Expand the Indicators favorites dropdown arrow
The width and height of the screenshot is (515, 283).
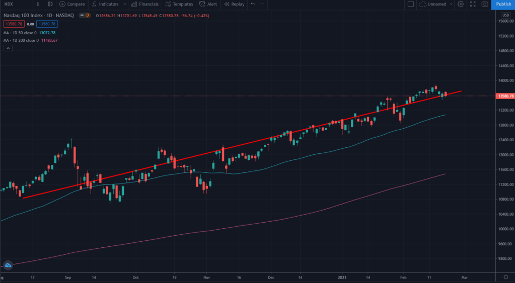tap(124, 4)
